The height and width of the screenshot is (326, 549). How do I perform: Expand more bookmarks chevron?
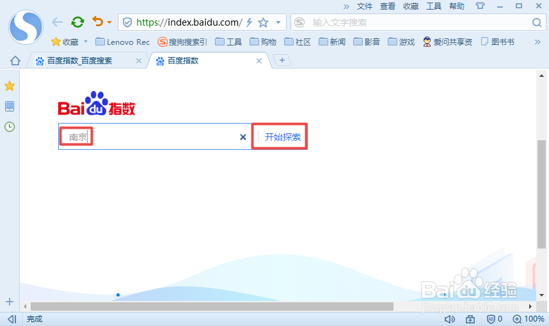(537, 42)
